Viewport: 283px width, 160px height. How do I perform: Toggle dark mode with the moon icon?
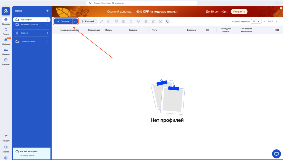pos(277,2)
